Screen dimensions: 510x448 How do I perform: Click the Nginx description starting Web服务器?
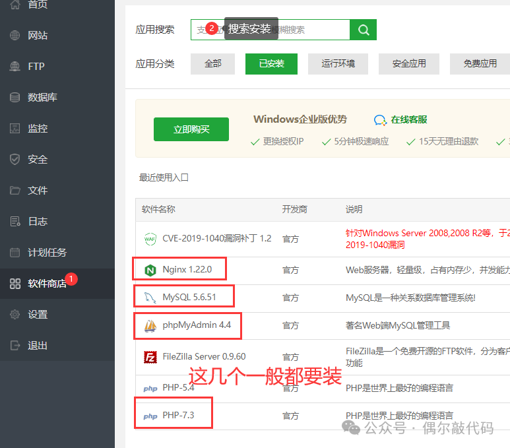pos(428,270)
